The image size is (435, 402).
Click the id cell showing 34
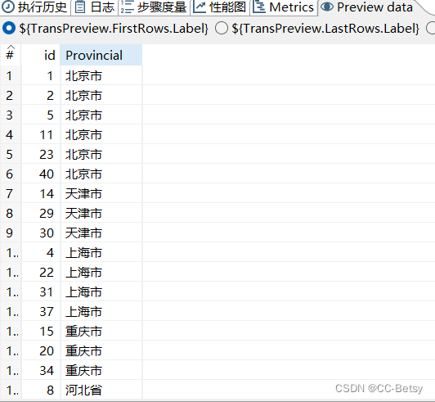pyautogui.click(x=41, y=370)
